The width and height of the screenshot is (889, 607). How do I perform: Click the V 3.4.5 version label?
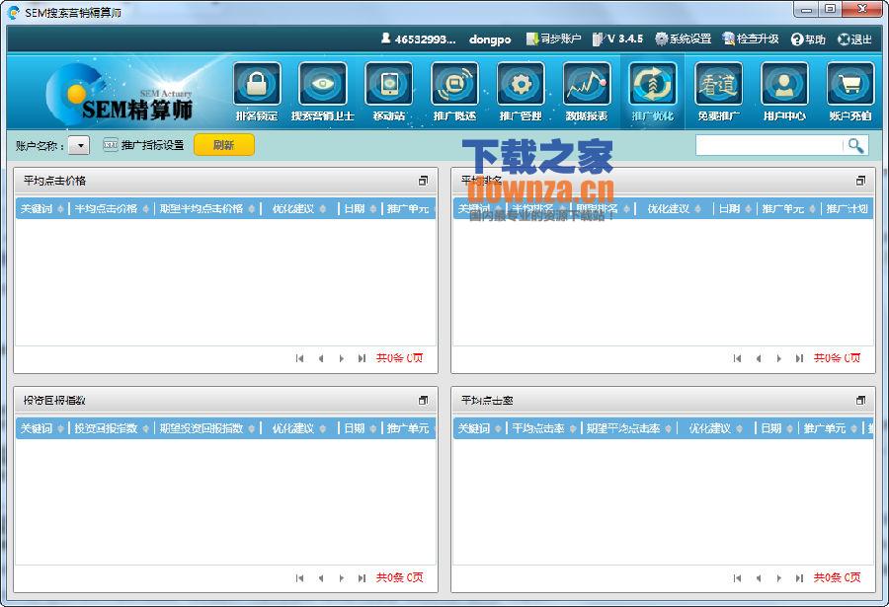coord(618,38)
